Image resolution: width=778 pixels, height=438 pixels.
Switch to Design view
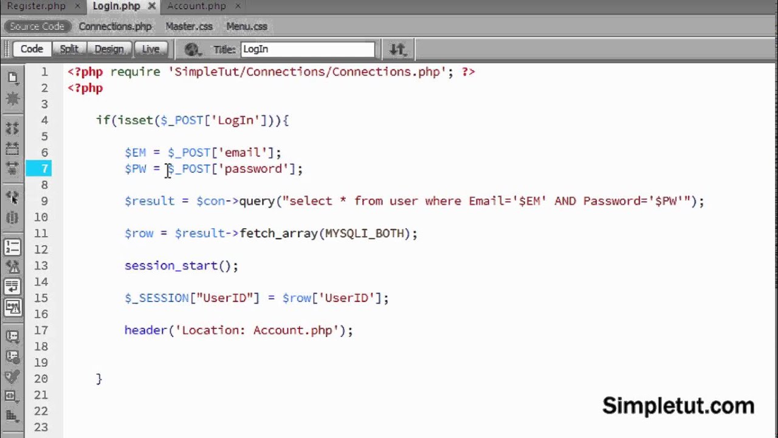[109, 49]
